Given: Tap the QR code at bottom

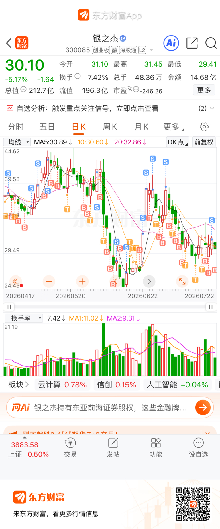Looking at the screenshot, I should tap(193, 504).
